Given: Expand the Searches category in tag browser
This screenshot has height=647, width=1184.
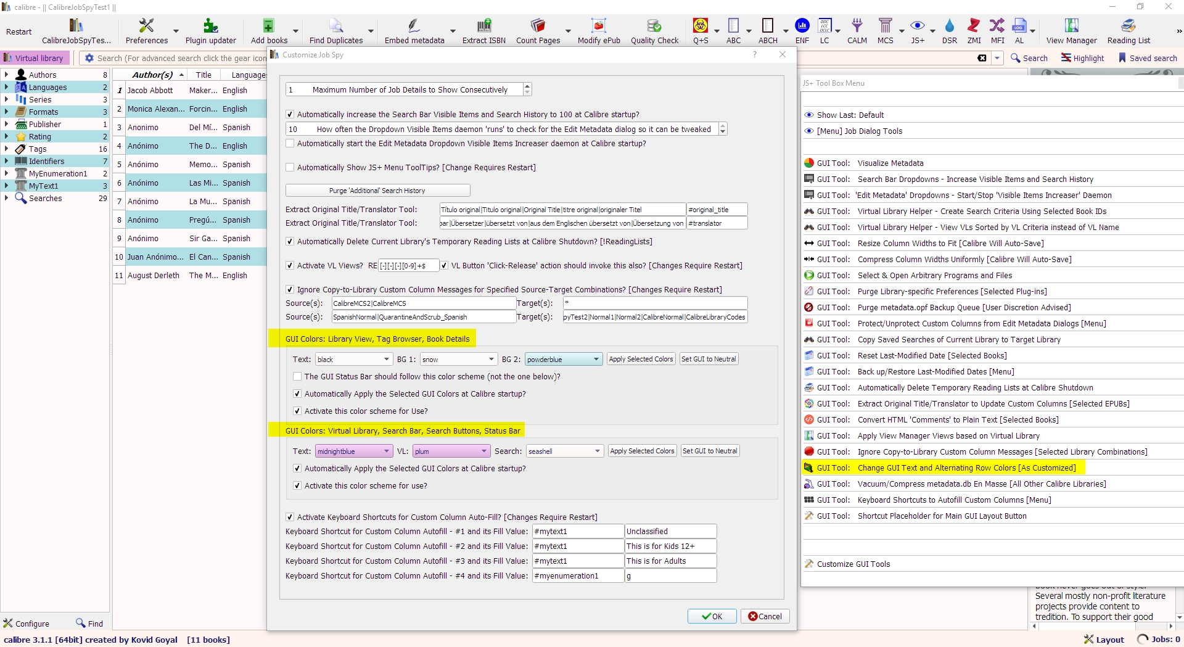Looking at the screenshot, I should pos(6,198).
